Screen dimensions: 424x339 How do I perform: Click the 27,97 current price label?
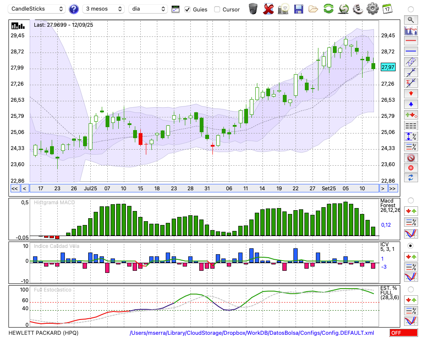pos(388,67)
